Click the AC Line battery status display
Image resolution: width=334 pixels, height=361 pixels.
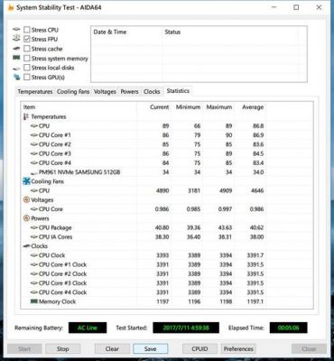click(x=88, y=328)
